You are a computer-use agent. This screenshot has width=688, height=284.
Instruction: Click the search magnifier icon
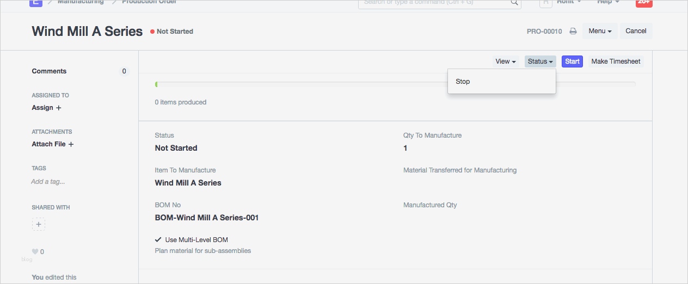pyautogui.click(x=514, y=2)
